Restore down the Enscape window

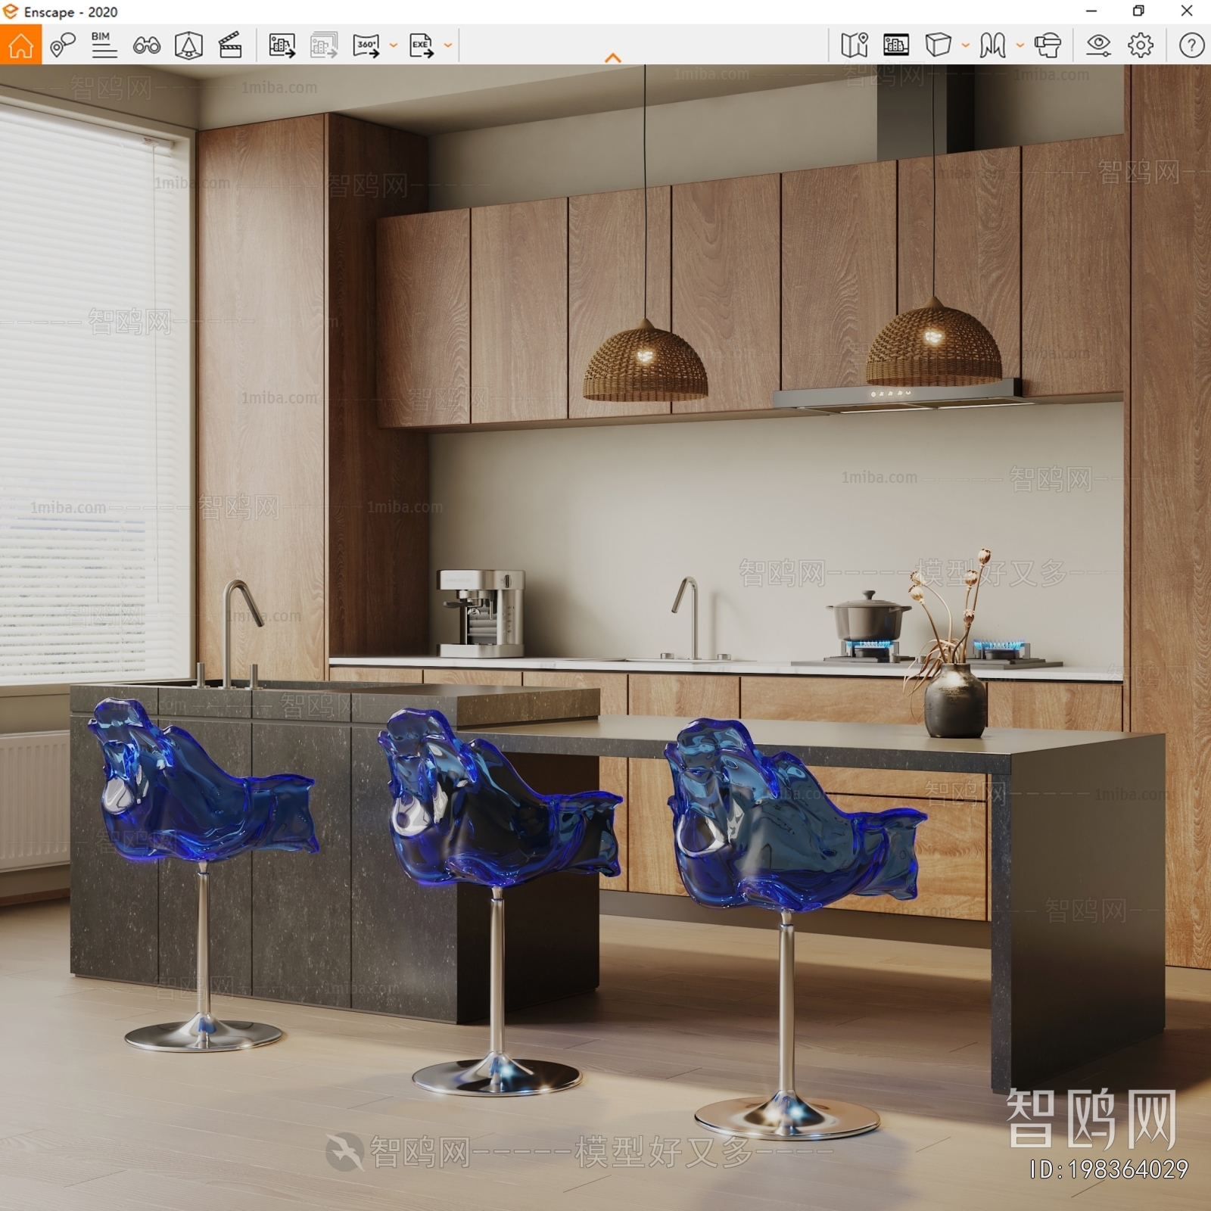point(1138,11)
